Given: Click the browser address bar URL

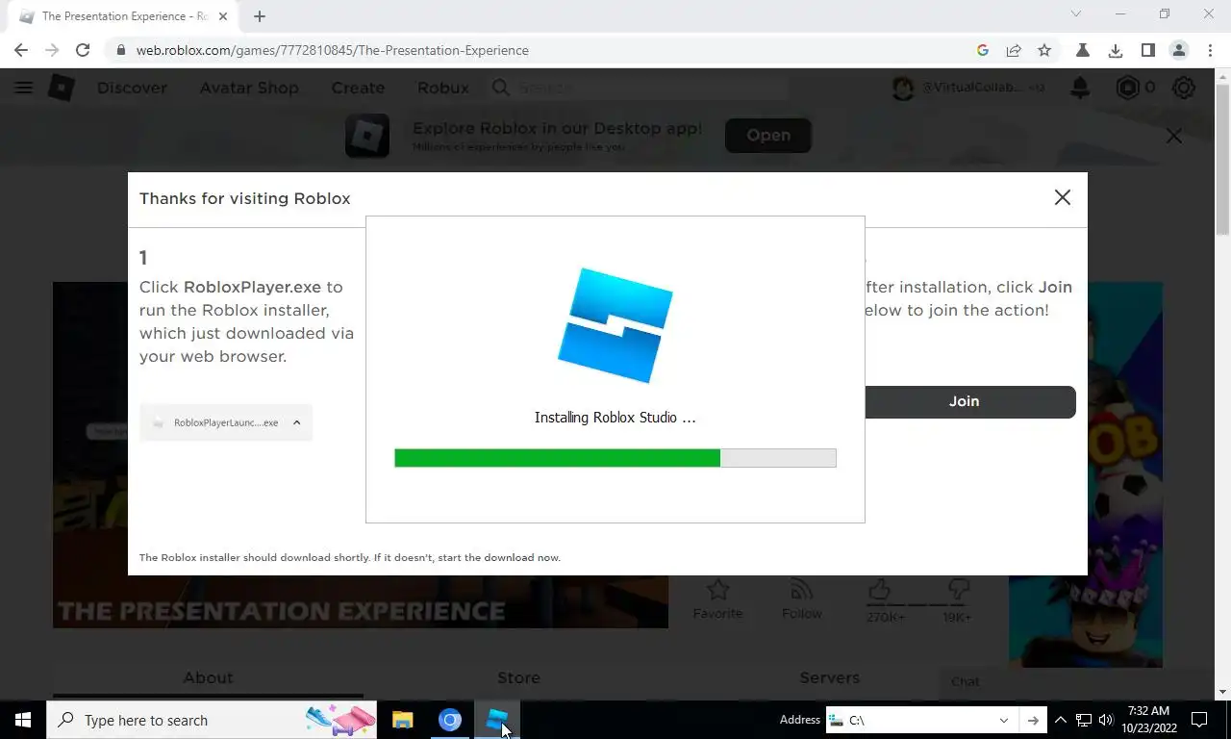Looking at the screenshot, I should point(332,50).
